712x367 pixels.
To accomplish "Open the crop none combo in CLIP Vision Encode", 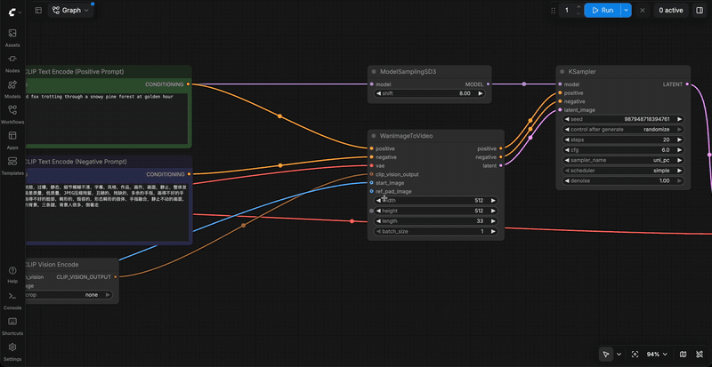I will (x=69, y=295).
